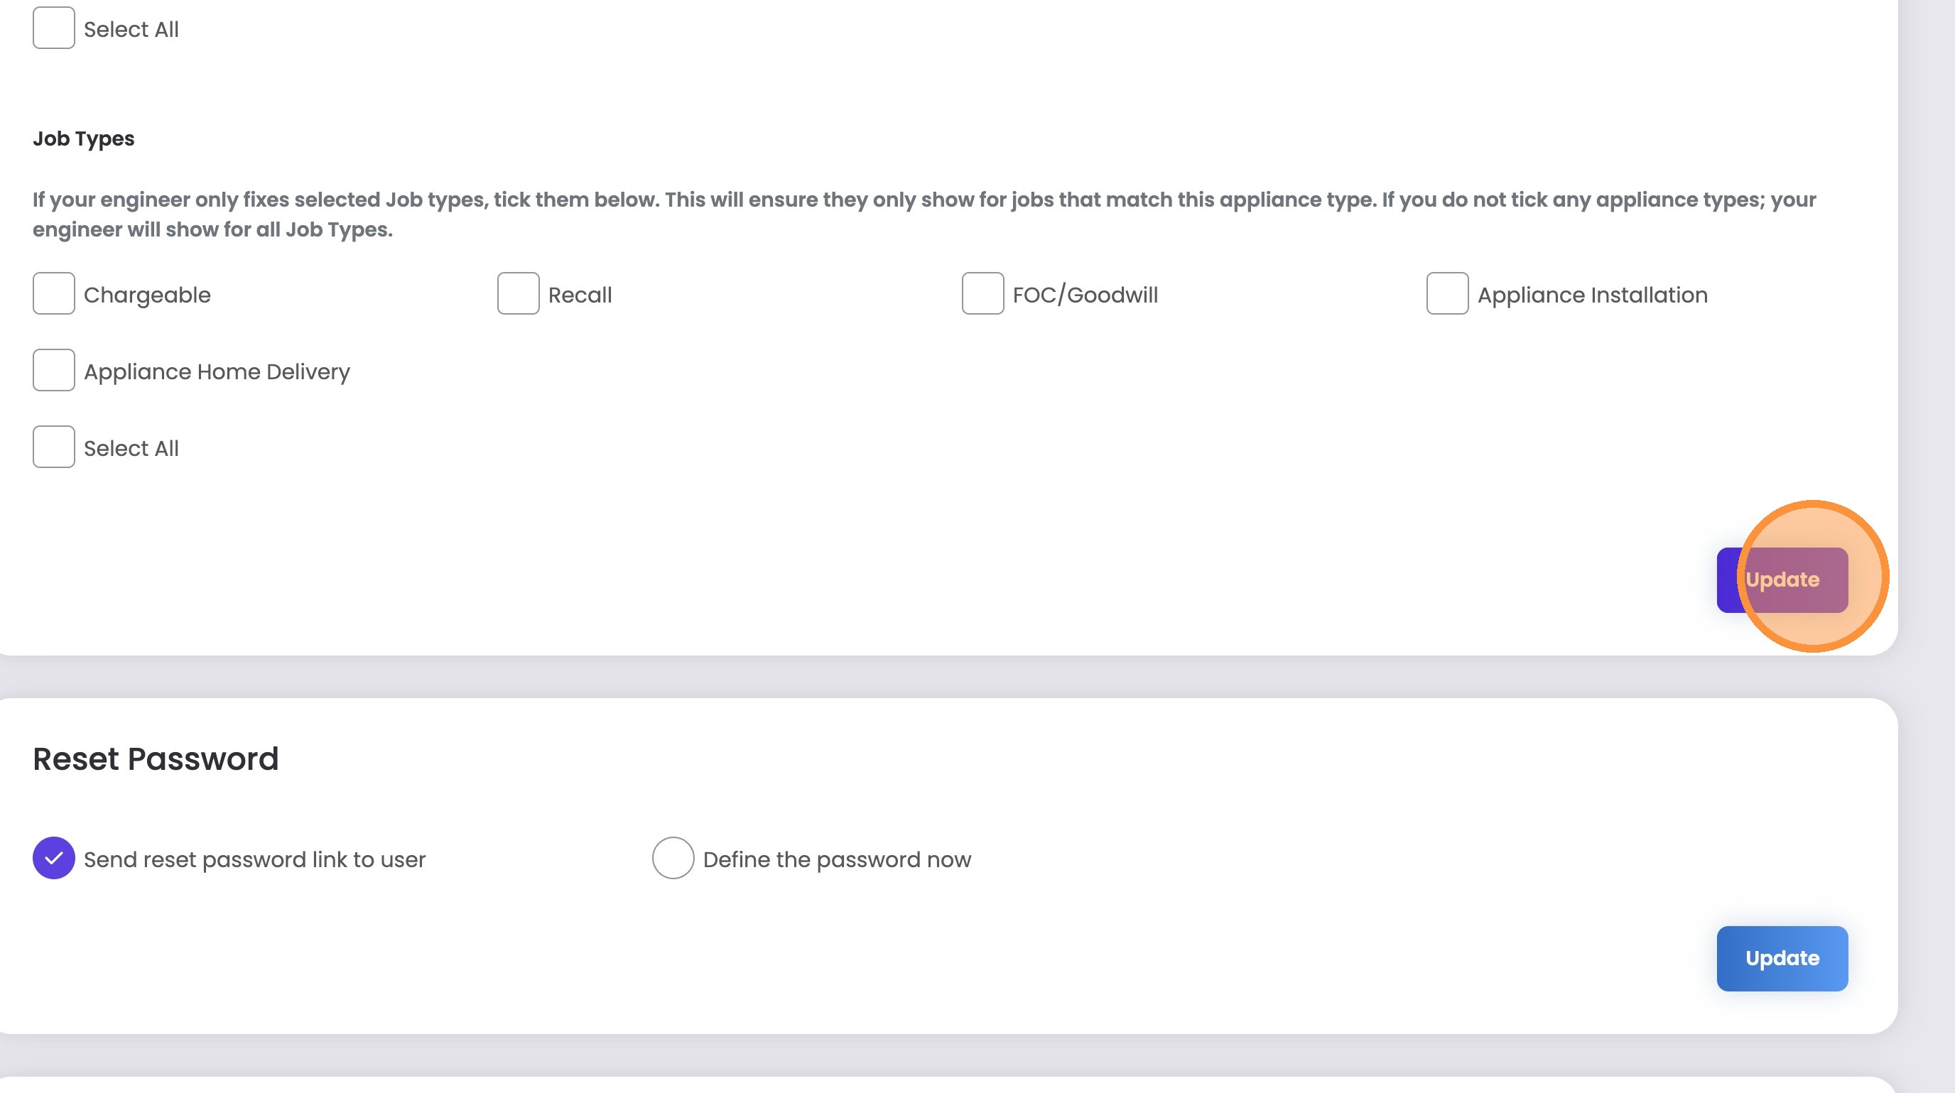The image size is (1955, 1093).
Task: Click the Recall label text
Action: tap(580, 295)
